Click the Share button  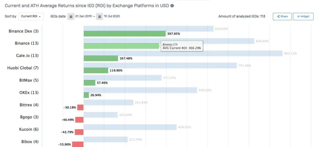[x=282, y=16]
